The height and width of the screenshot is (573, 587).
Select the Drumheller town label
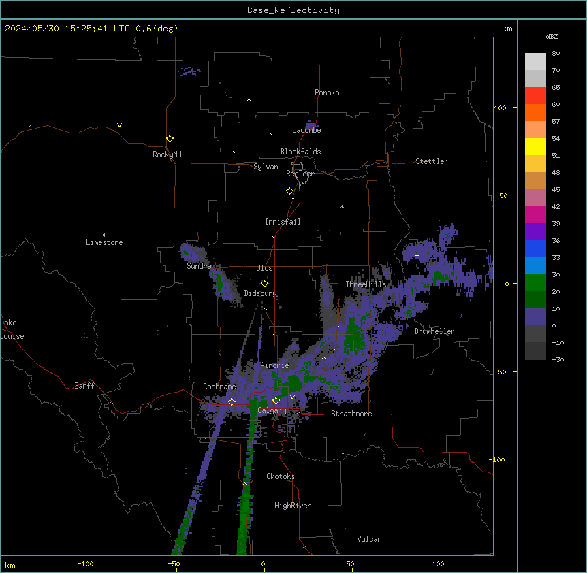(x=434, y=331)
